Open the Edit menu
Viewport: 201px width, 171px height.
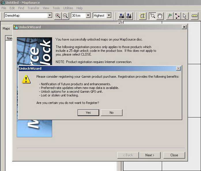pos(12,8)
